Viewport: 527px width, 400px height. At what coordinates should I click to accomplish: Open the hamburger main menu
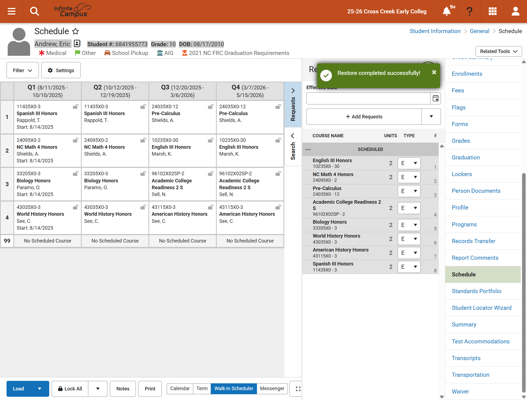[11, 11]
